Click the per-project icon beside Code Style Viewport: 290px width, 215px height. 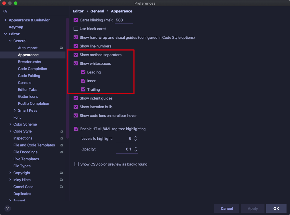[x=61, y=131]
